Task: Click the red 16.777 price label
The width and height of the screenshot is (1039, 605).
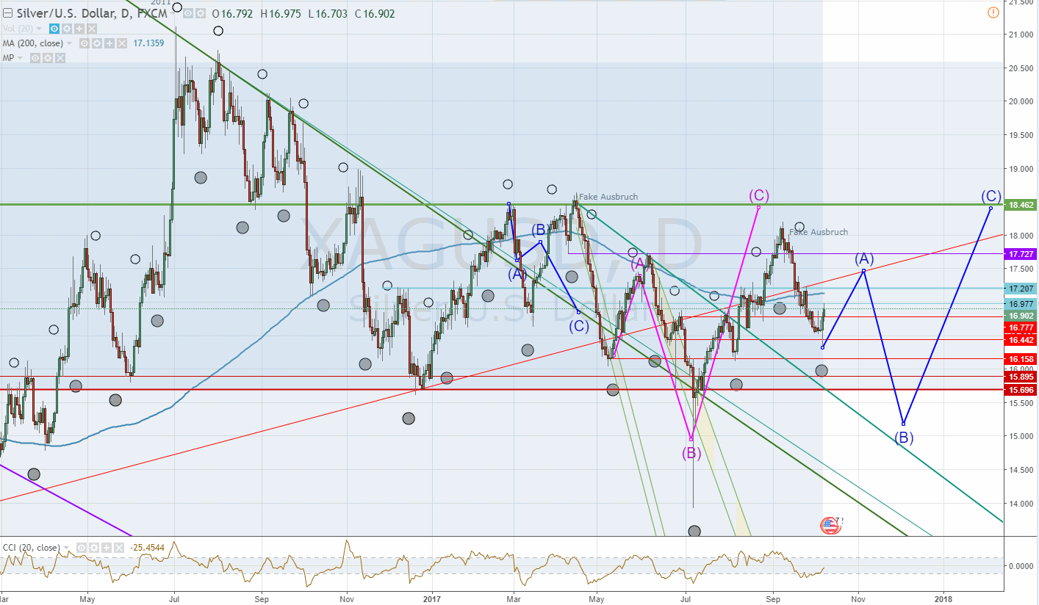Action: tap(1021, 327)
